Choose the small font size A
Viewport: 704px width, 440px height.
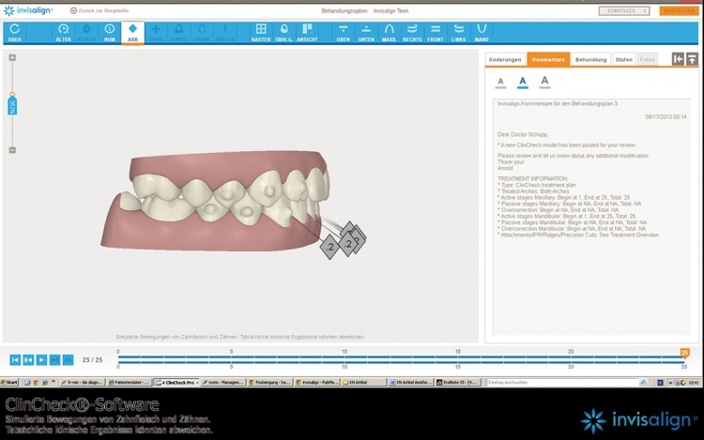pos(500,82)
